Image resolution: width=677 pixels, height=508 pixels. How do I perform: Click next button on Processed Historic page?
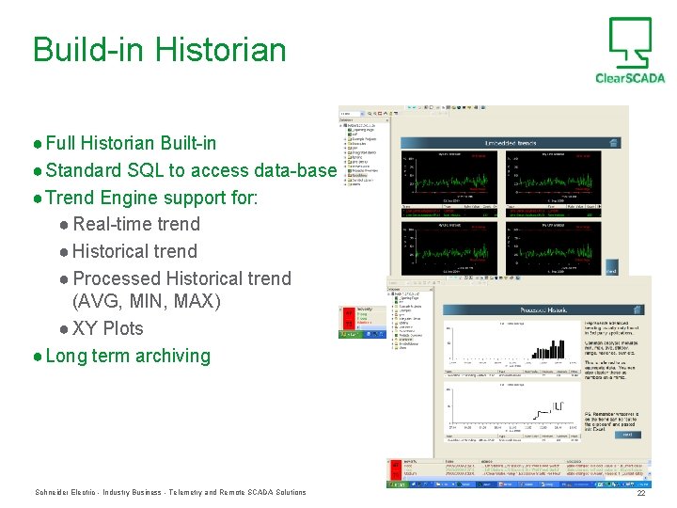point(627,435)
